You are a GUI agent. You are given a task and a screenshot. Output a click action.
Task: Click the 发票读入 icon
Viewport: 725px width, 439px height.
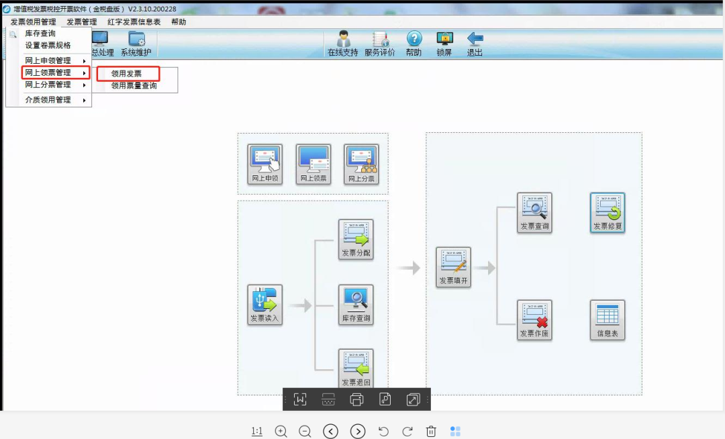[265, 305]
